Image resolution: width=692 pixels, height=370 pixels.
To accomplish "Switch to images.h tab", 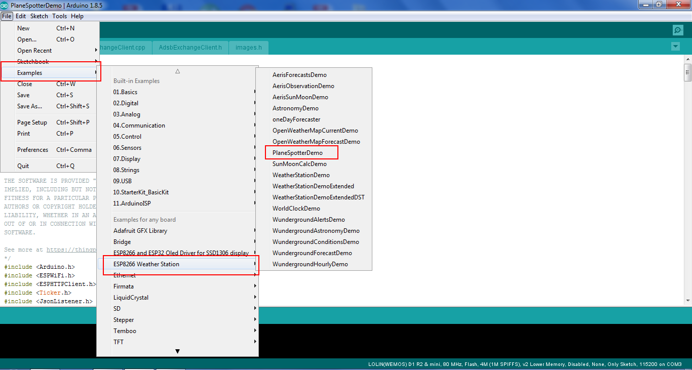I will pyautogui.click(x=248, y=48).
